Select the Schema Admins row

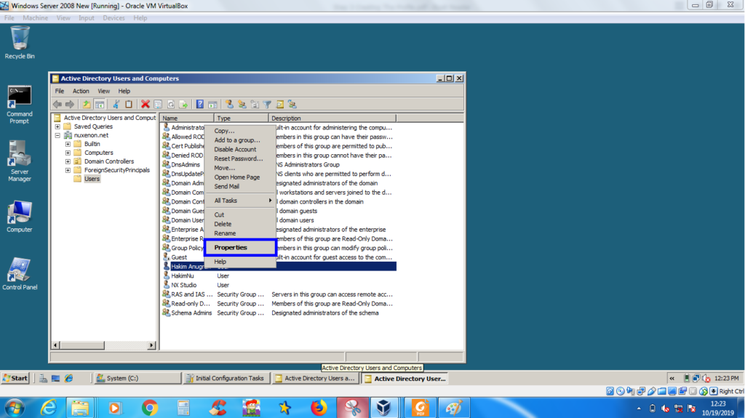click(279, 313)
